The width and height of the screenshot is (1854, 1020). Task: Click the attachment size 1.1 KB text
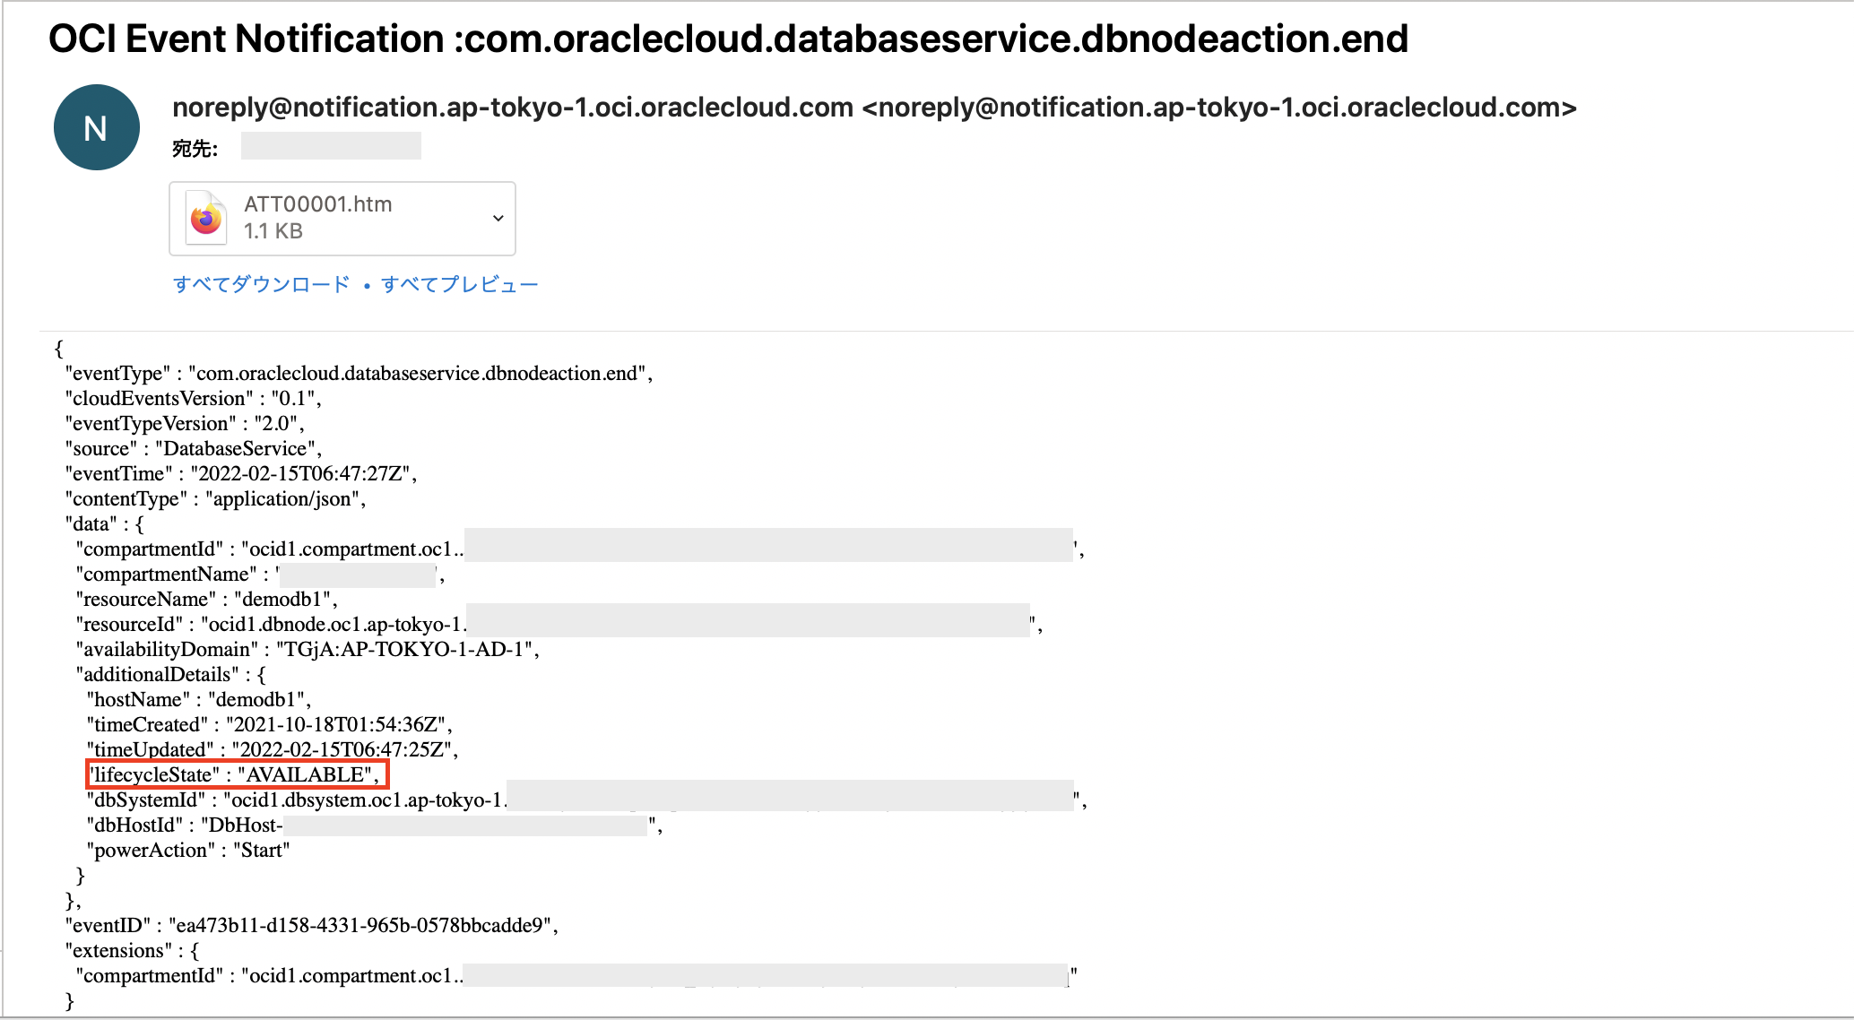point(273,231)
